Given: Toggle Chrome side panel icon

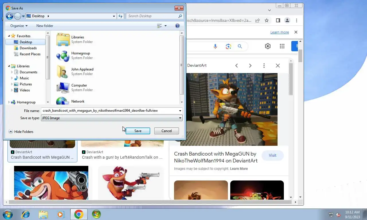Looking at the screenshot, I should point(278,20).
